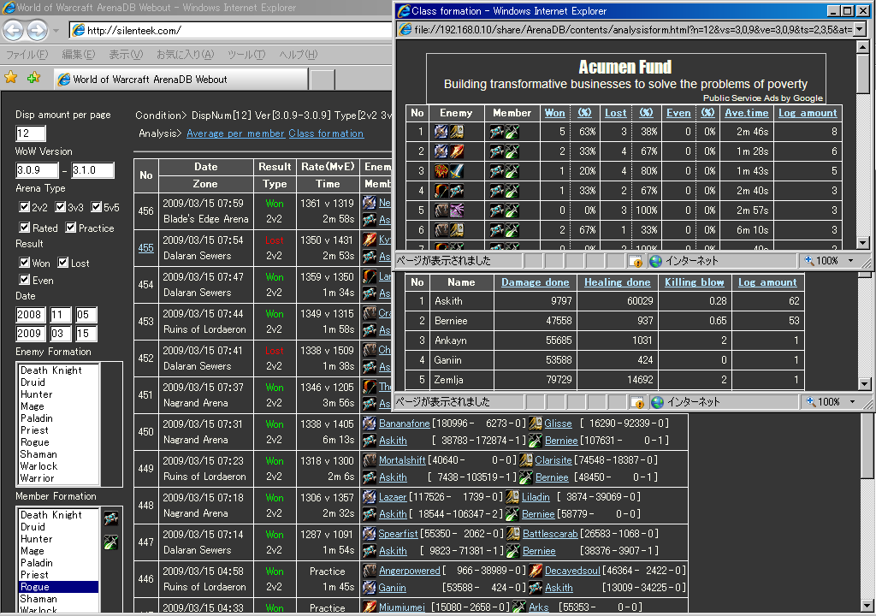Sort member table by Killing blow
The width and height of the screenshot is (876, 616).
(694, 282)
